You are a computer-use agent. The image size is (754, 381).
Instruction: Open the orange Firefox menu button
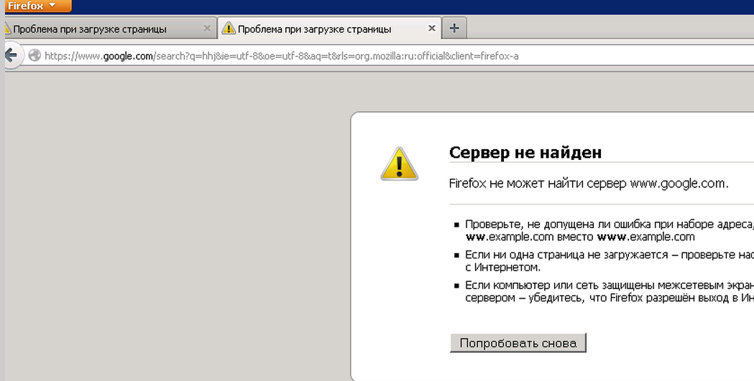37,6
